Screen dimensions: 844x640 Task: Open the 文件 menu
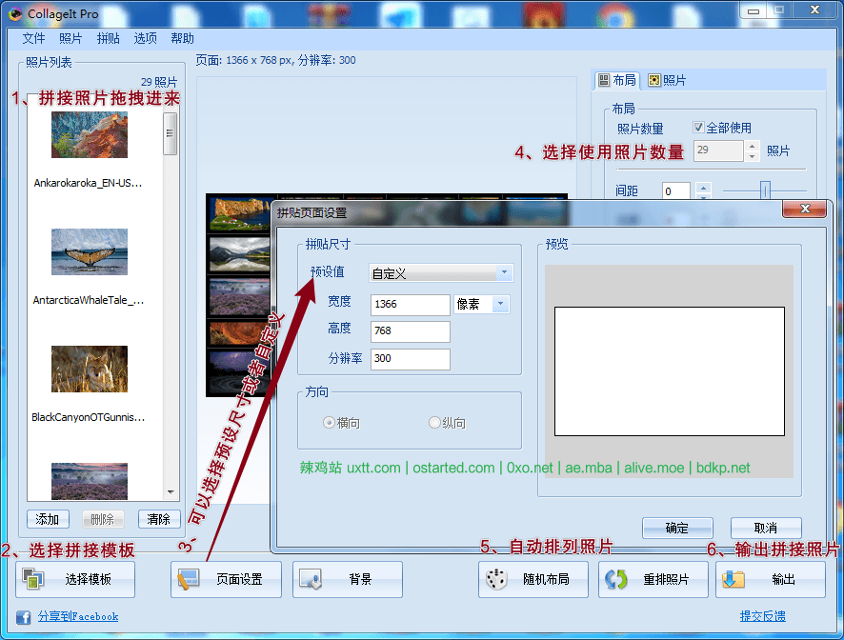point(33,39)
